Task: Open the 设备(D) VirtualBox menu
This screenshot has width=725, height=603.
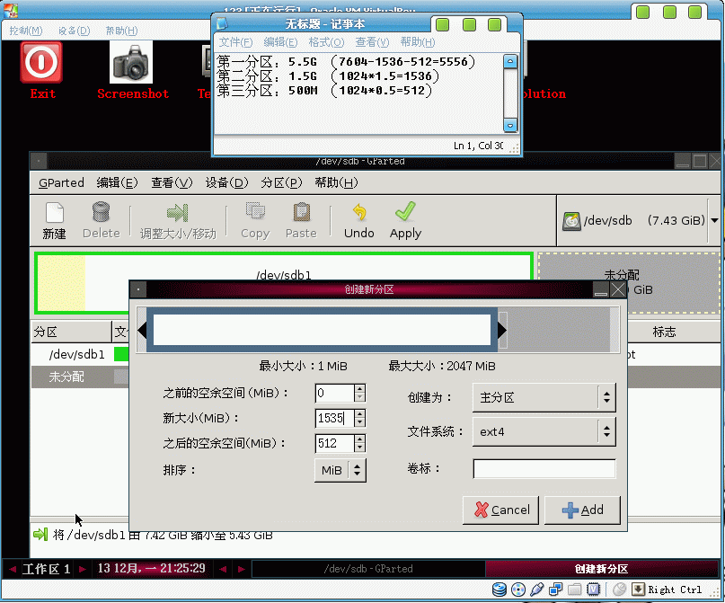Action: (74, 31)
